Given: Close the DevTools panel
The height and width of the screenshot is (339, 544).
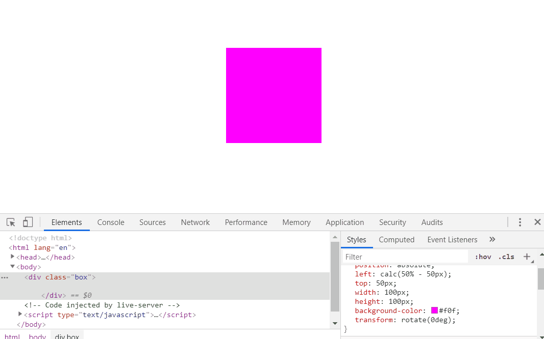Looking at the screenshot, I should coord(537,222).
